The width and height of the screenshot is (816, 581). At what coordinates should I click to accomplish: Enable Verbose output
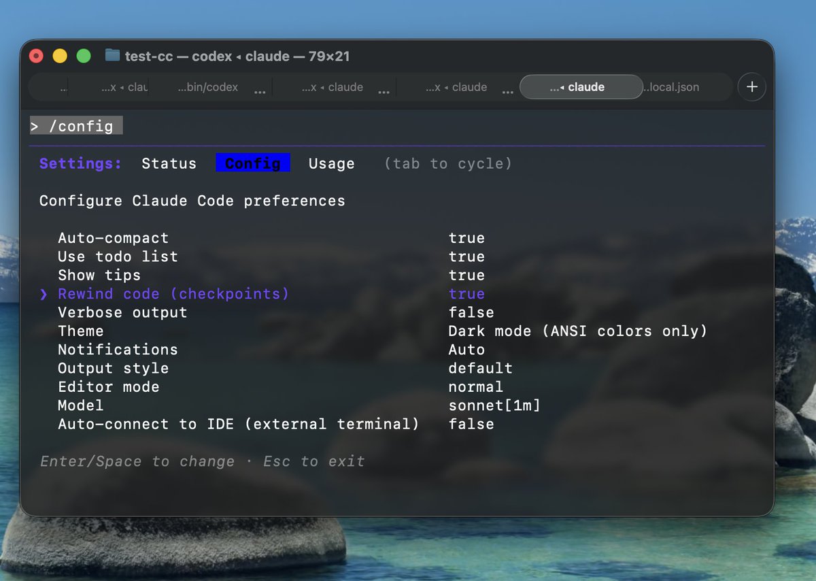(122, 312)
